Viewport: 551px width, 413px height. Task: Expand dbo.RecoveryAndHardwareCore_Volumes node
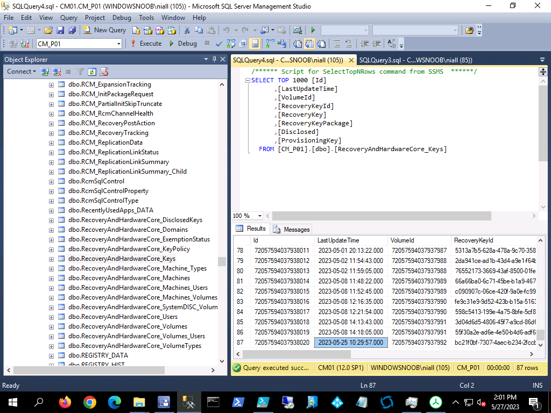[51, 326]
